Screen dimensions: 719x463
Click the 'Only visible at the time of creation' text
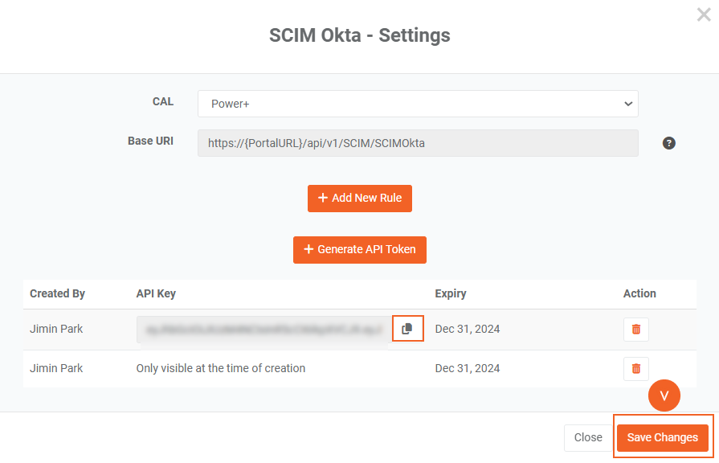coord(221,368)
